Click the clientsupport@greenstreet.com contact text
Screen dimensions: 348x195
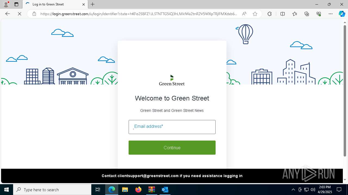(148, 176)
